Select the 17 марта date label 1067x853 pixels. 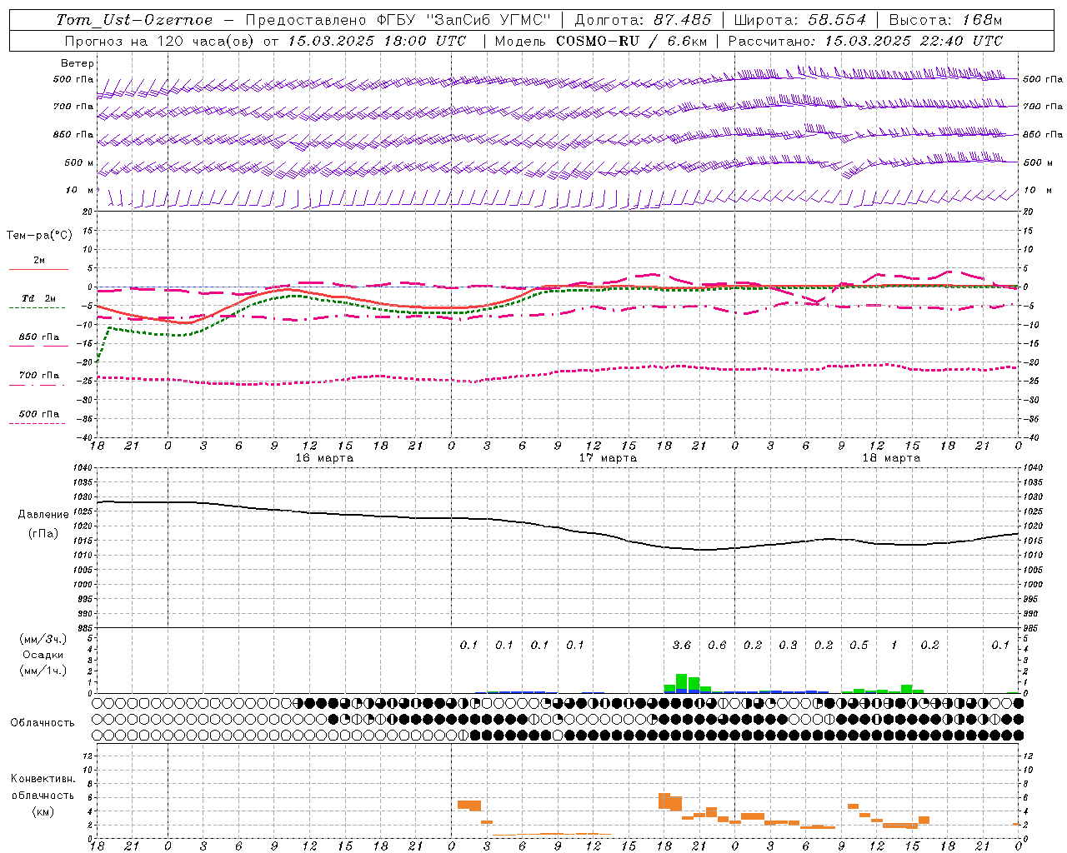608,458
